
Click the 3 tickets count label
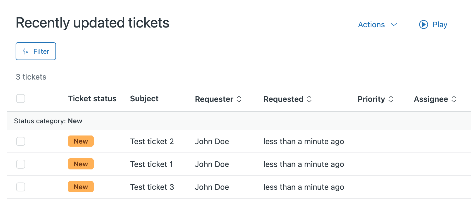pos(31,77)
